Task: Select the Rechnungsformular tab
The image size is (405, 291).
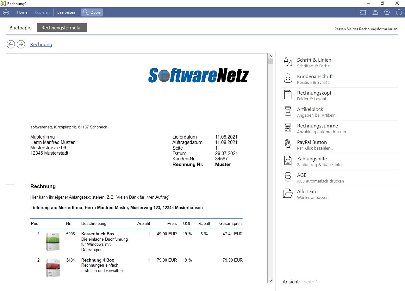Action: point(62,28)
